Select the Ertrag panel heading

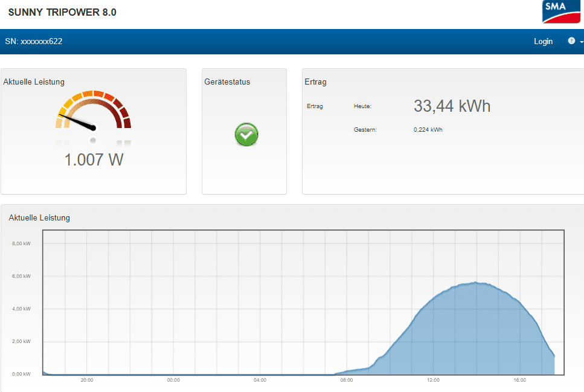(315, 82)
